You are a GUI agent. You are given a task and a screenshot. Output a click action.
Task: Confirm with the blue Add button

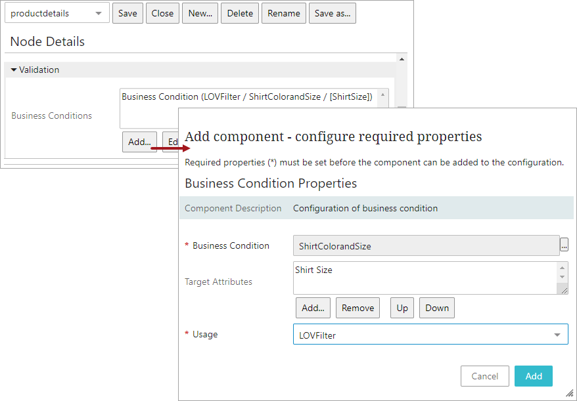[x=534, y=376]
